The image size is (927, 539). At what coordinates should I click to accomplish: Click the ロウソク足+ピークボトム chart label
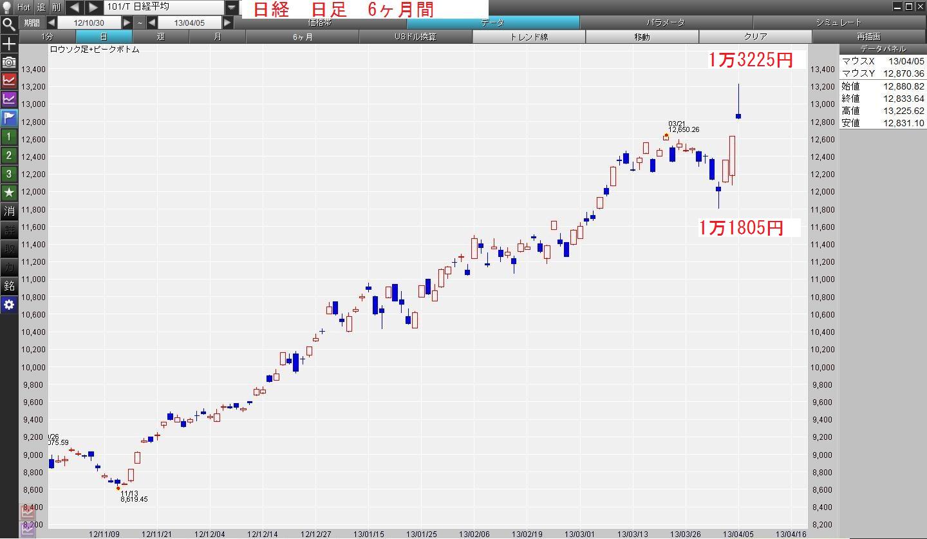tap(94, 49)
